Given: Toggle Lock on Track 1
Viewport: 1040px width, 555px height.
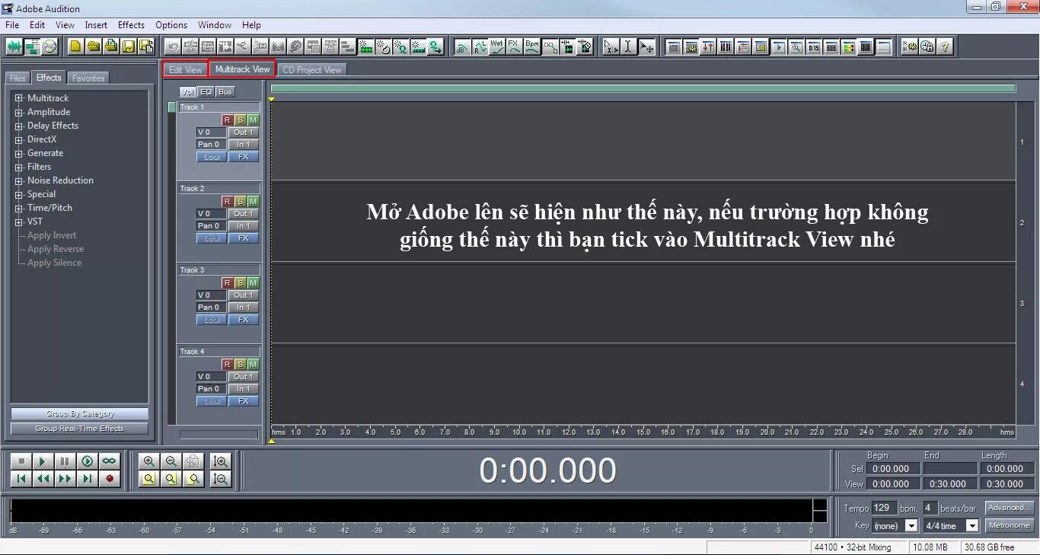Looking at the screenshot, I should pos(212,157).
